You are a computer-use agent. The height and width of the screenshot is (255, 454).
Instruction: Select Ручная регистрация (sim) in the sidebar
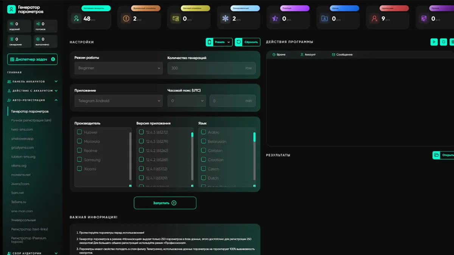coord(31,121)
